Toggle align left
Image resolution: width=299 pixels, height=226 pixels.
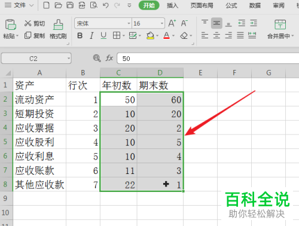click(x=205, y=36)
